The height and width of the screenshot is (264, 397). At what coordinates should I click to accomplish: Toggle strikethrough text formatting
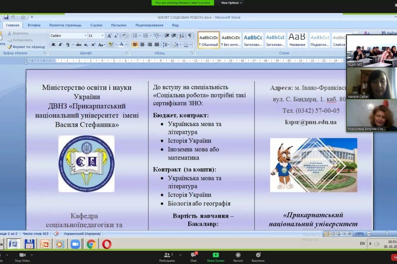(79, 45)
